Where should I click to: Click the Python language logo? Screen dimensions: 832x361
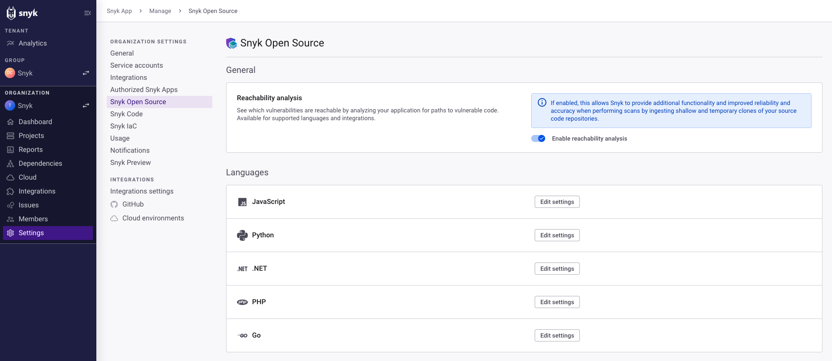point(242,235)
